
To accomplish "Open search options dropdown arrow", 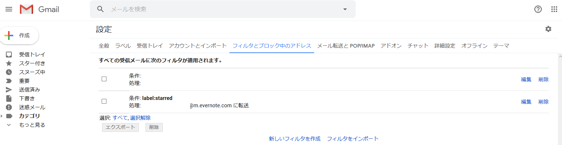I will click(345, 9).
